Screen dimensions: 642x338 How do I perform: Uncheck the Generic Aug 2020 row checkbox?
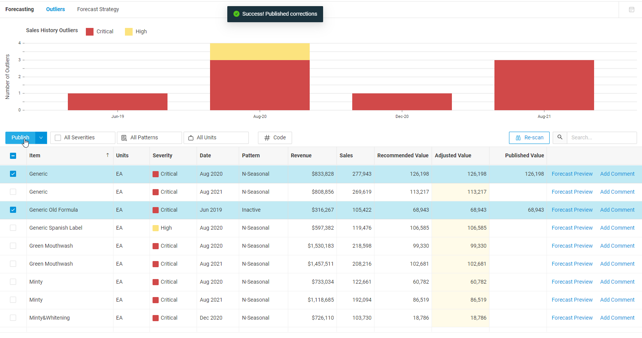pyautogui.click(x=13, y=174)
